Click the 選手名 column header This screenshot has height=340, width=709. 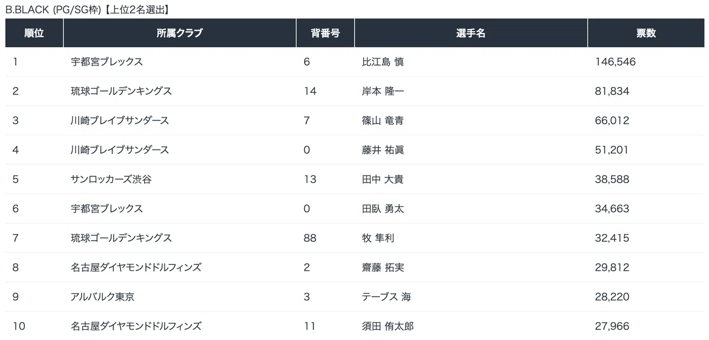(471, 33)
